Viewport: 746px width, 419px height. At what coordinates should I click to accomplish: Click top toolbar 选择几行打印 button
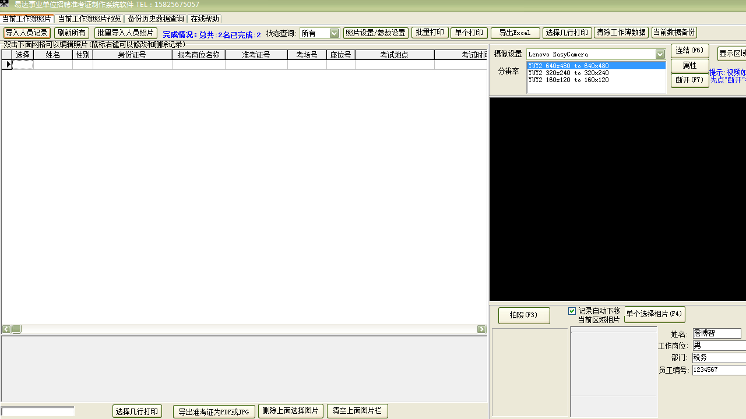567,33
